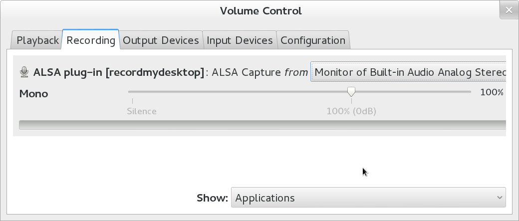Open the Configuration tab

point(313,40)
